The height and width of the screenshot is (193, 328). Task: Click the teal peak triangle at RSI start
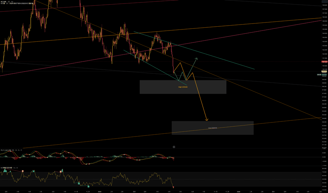pyautogui.click(x=5, y=171)
